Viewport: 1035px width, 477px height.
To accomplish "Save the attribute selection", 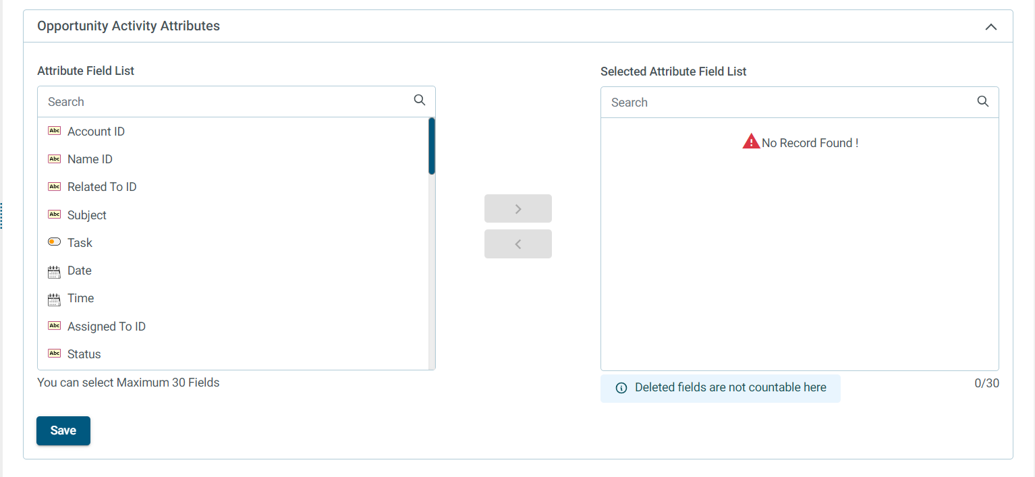I will [x=63, y=430].
